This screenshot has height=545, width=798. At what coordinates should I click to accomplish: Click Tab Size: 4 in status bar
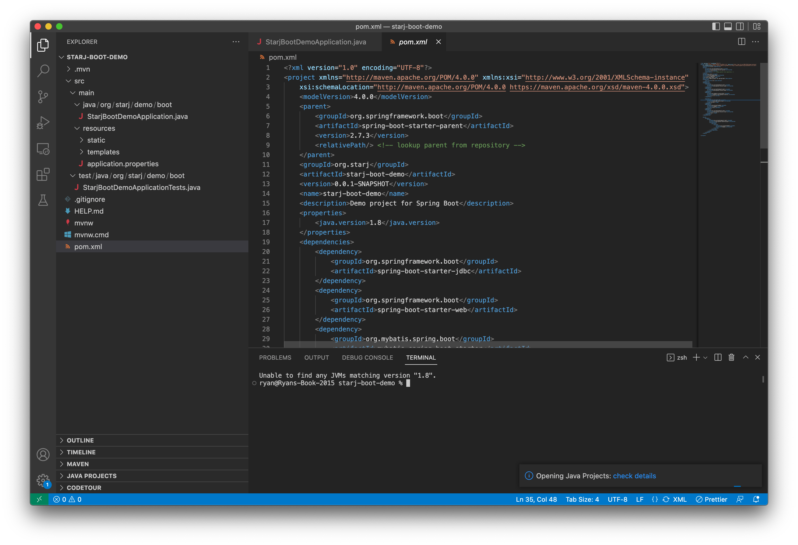click(x=582, y=500)
